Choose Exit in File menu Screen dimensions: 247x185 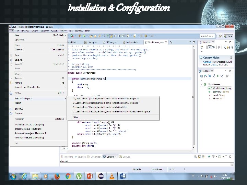[x=38, y=143]
